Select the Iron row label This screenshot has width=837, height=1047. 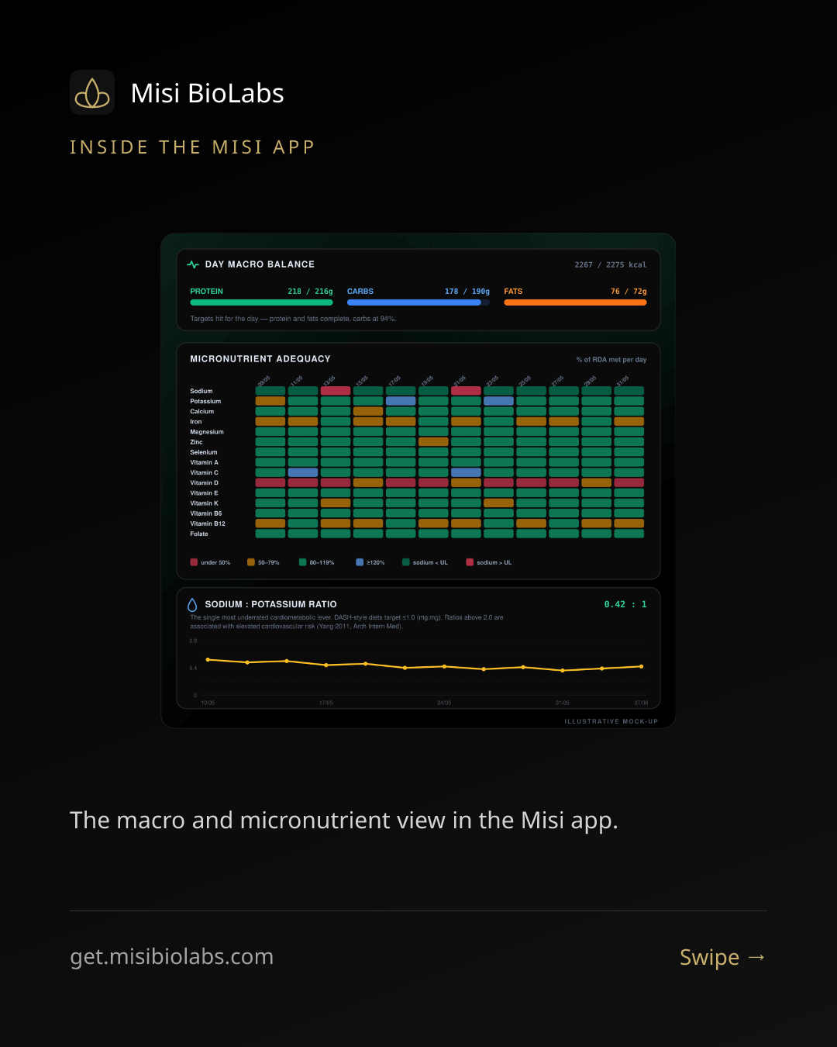[196, 422]
